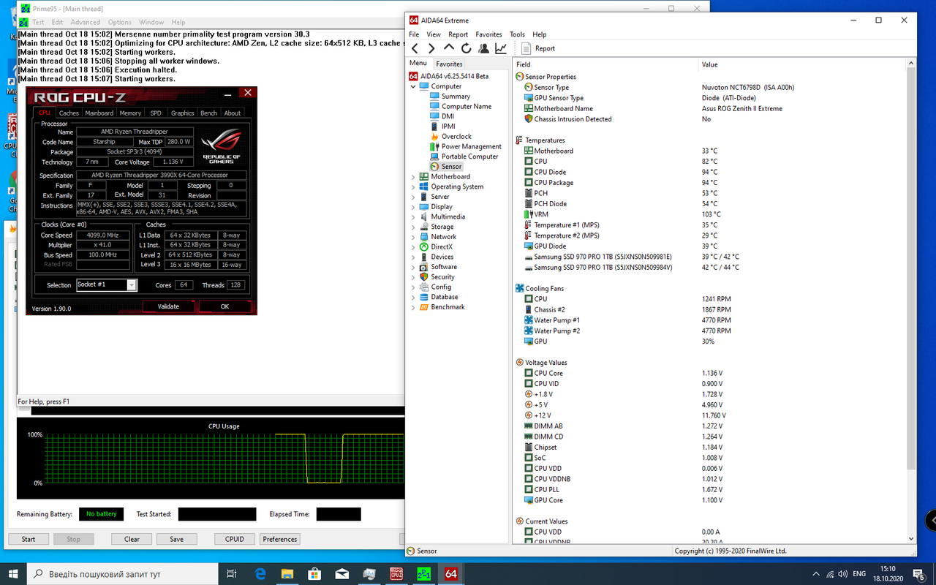Select IPMI in the AIDA64 tree
This screenshot has height=585, width=936.
coord(448,127)
